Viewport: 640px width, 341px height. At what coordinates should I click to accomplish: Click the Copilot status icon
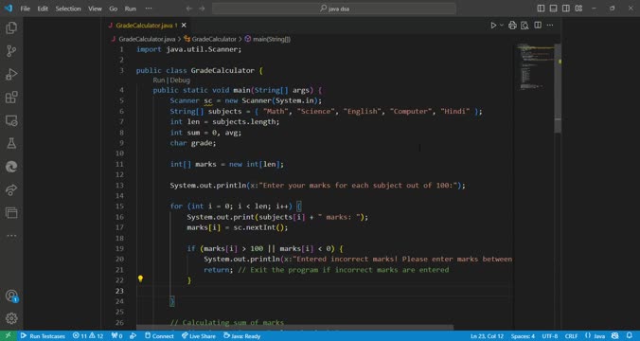click(x=615, y=336)
